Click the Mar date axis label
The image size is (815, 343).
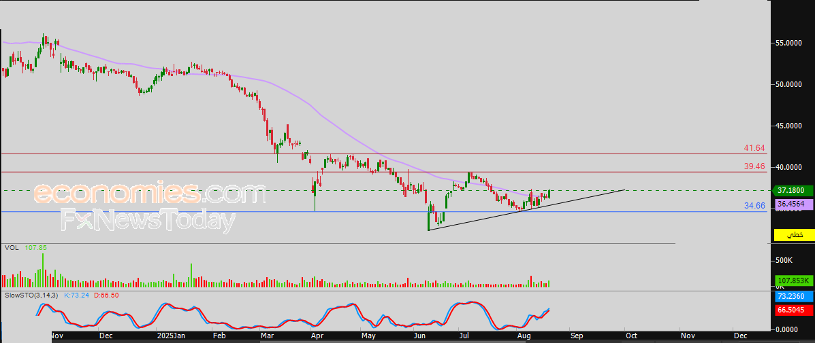coord(268,336)
